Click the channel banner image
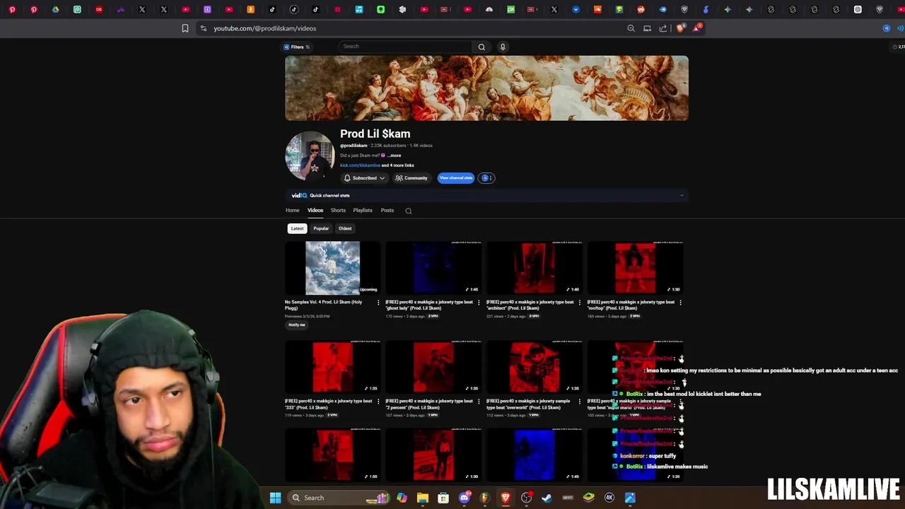This screenshot has width=905, height=509. (x=486, y=88)
